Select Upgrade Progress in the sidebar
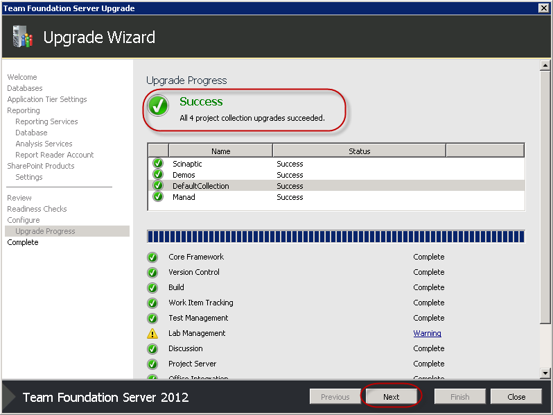 pos(45,231)
